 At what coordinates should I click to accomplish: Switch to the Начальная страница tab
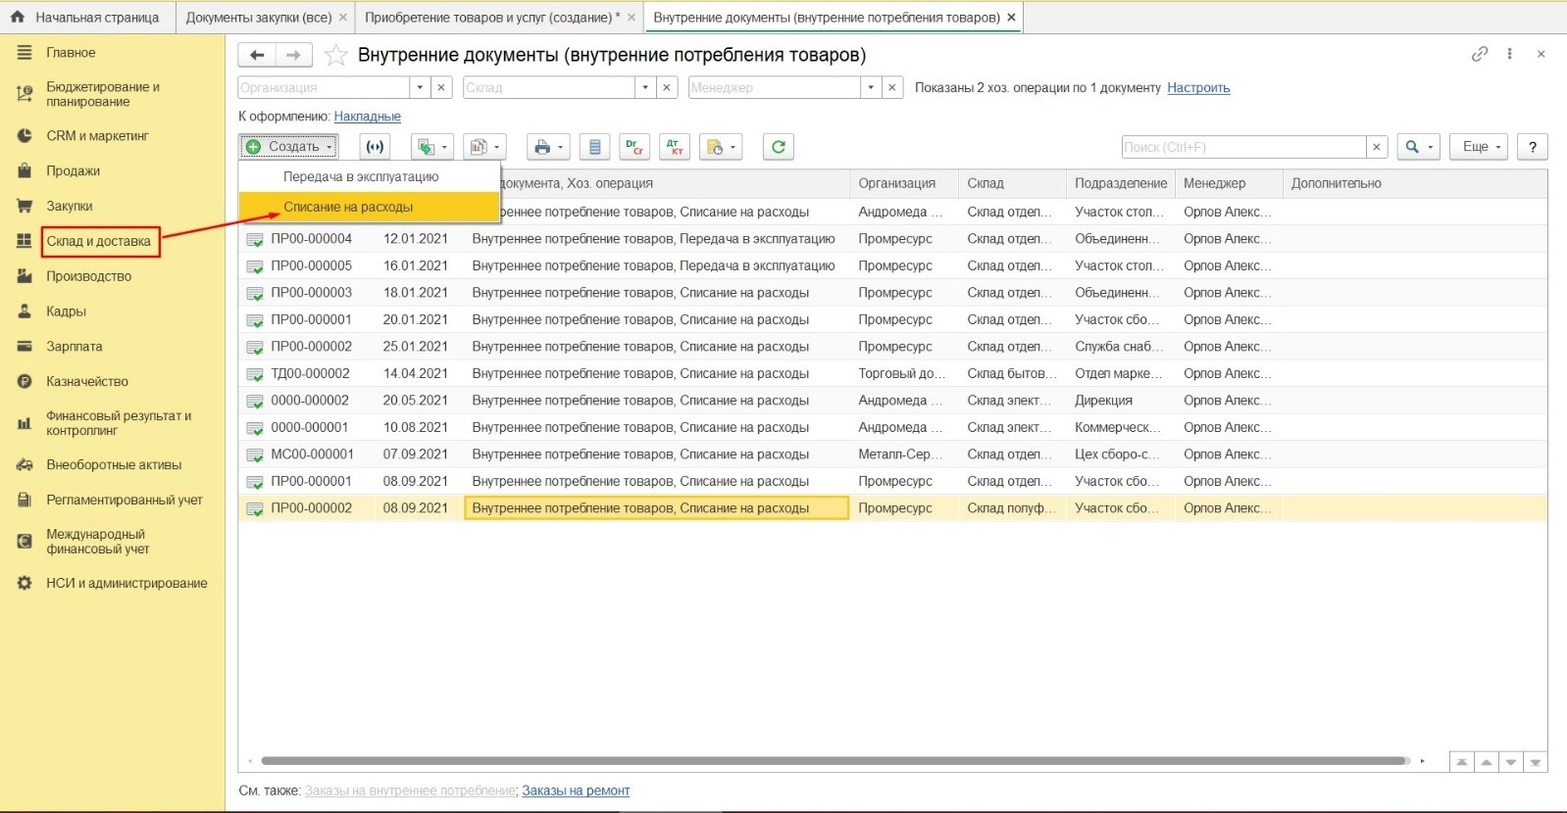click(x=87, y=18)
